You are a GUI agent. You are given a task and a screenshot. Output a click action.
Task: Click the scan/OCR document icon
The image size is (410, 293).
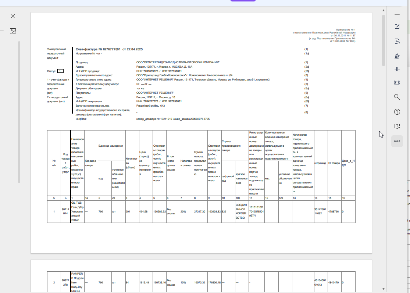[x=397, y=82]
